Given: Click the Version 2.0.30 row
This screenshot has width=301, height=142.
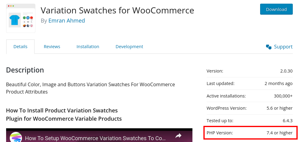Looking at the screenshot, I should [x=249, y=71].
